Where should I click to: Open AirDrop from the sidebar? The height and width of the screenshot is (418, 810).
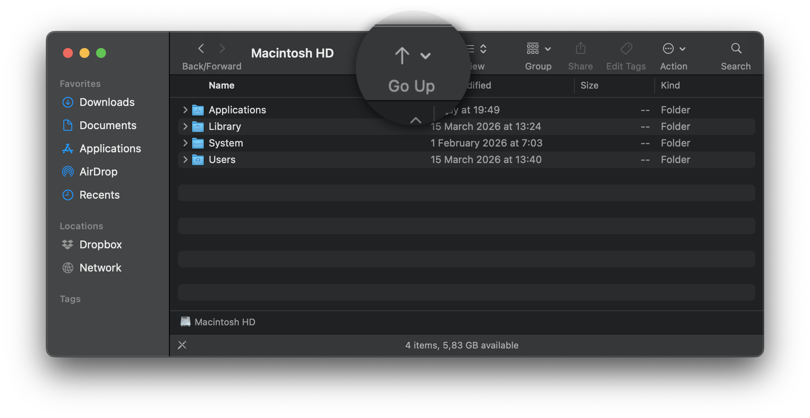[99, 172]
